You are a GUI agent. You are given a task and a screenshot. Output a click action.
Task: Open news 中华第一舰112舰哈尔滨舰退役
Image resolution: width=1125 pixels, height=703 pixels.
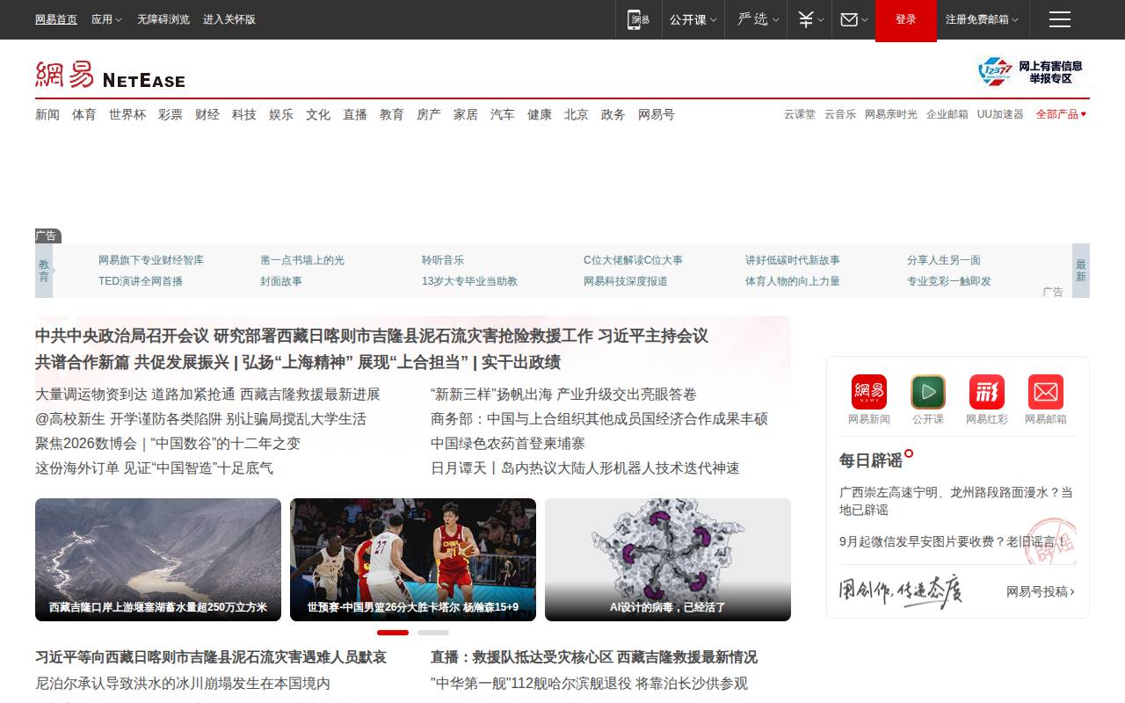[x=589, y=683]
